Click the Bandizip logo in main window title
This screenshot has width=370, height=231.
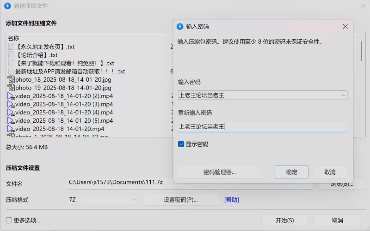(x=7, y=6)
